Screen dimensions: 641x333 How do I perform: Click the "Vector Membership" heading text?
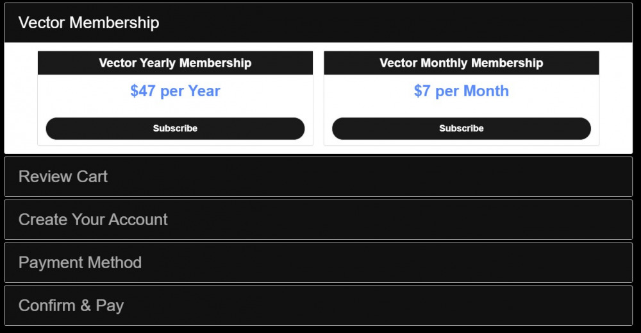click(88, 23)
